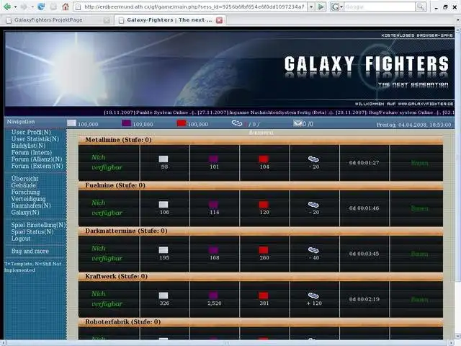The image size is (461, 346).
Task: Click the chain link energy icon in the top bar
Action: [x=237, y=123]
